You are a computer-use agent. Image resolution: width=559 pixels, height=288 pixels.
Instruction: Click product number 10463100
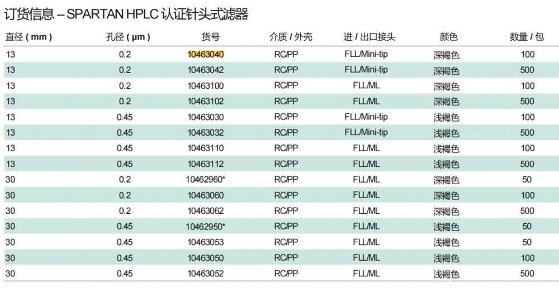[205, 86]
